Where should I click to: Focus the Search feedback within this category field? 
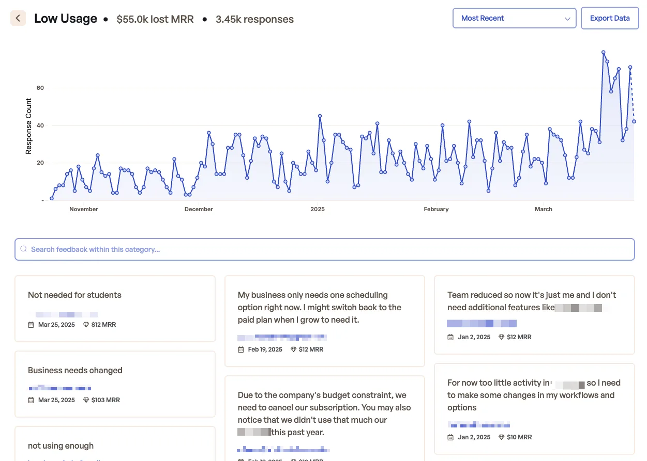325,249
